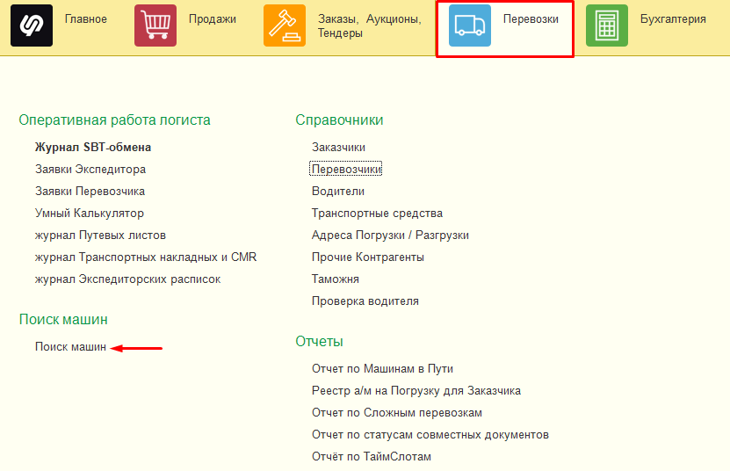730x471 pixels.
Task: Click the red shopping cart icon
Action: pyautogui.click(x=155, y=25)
